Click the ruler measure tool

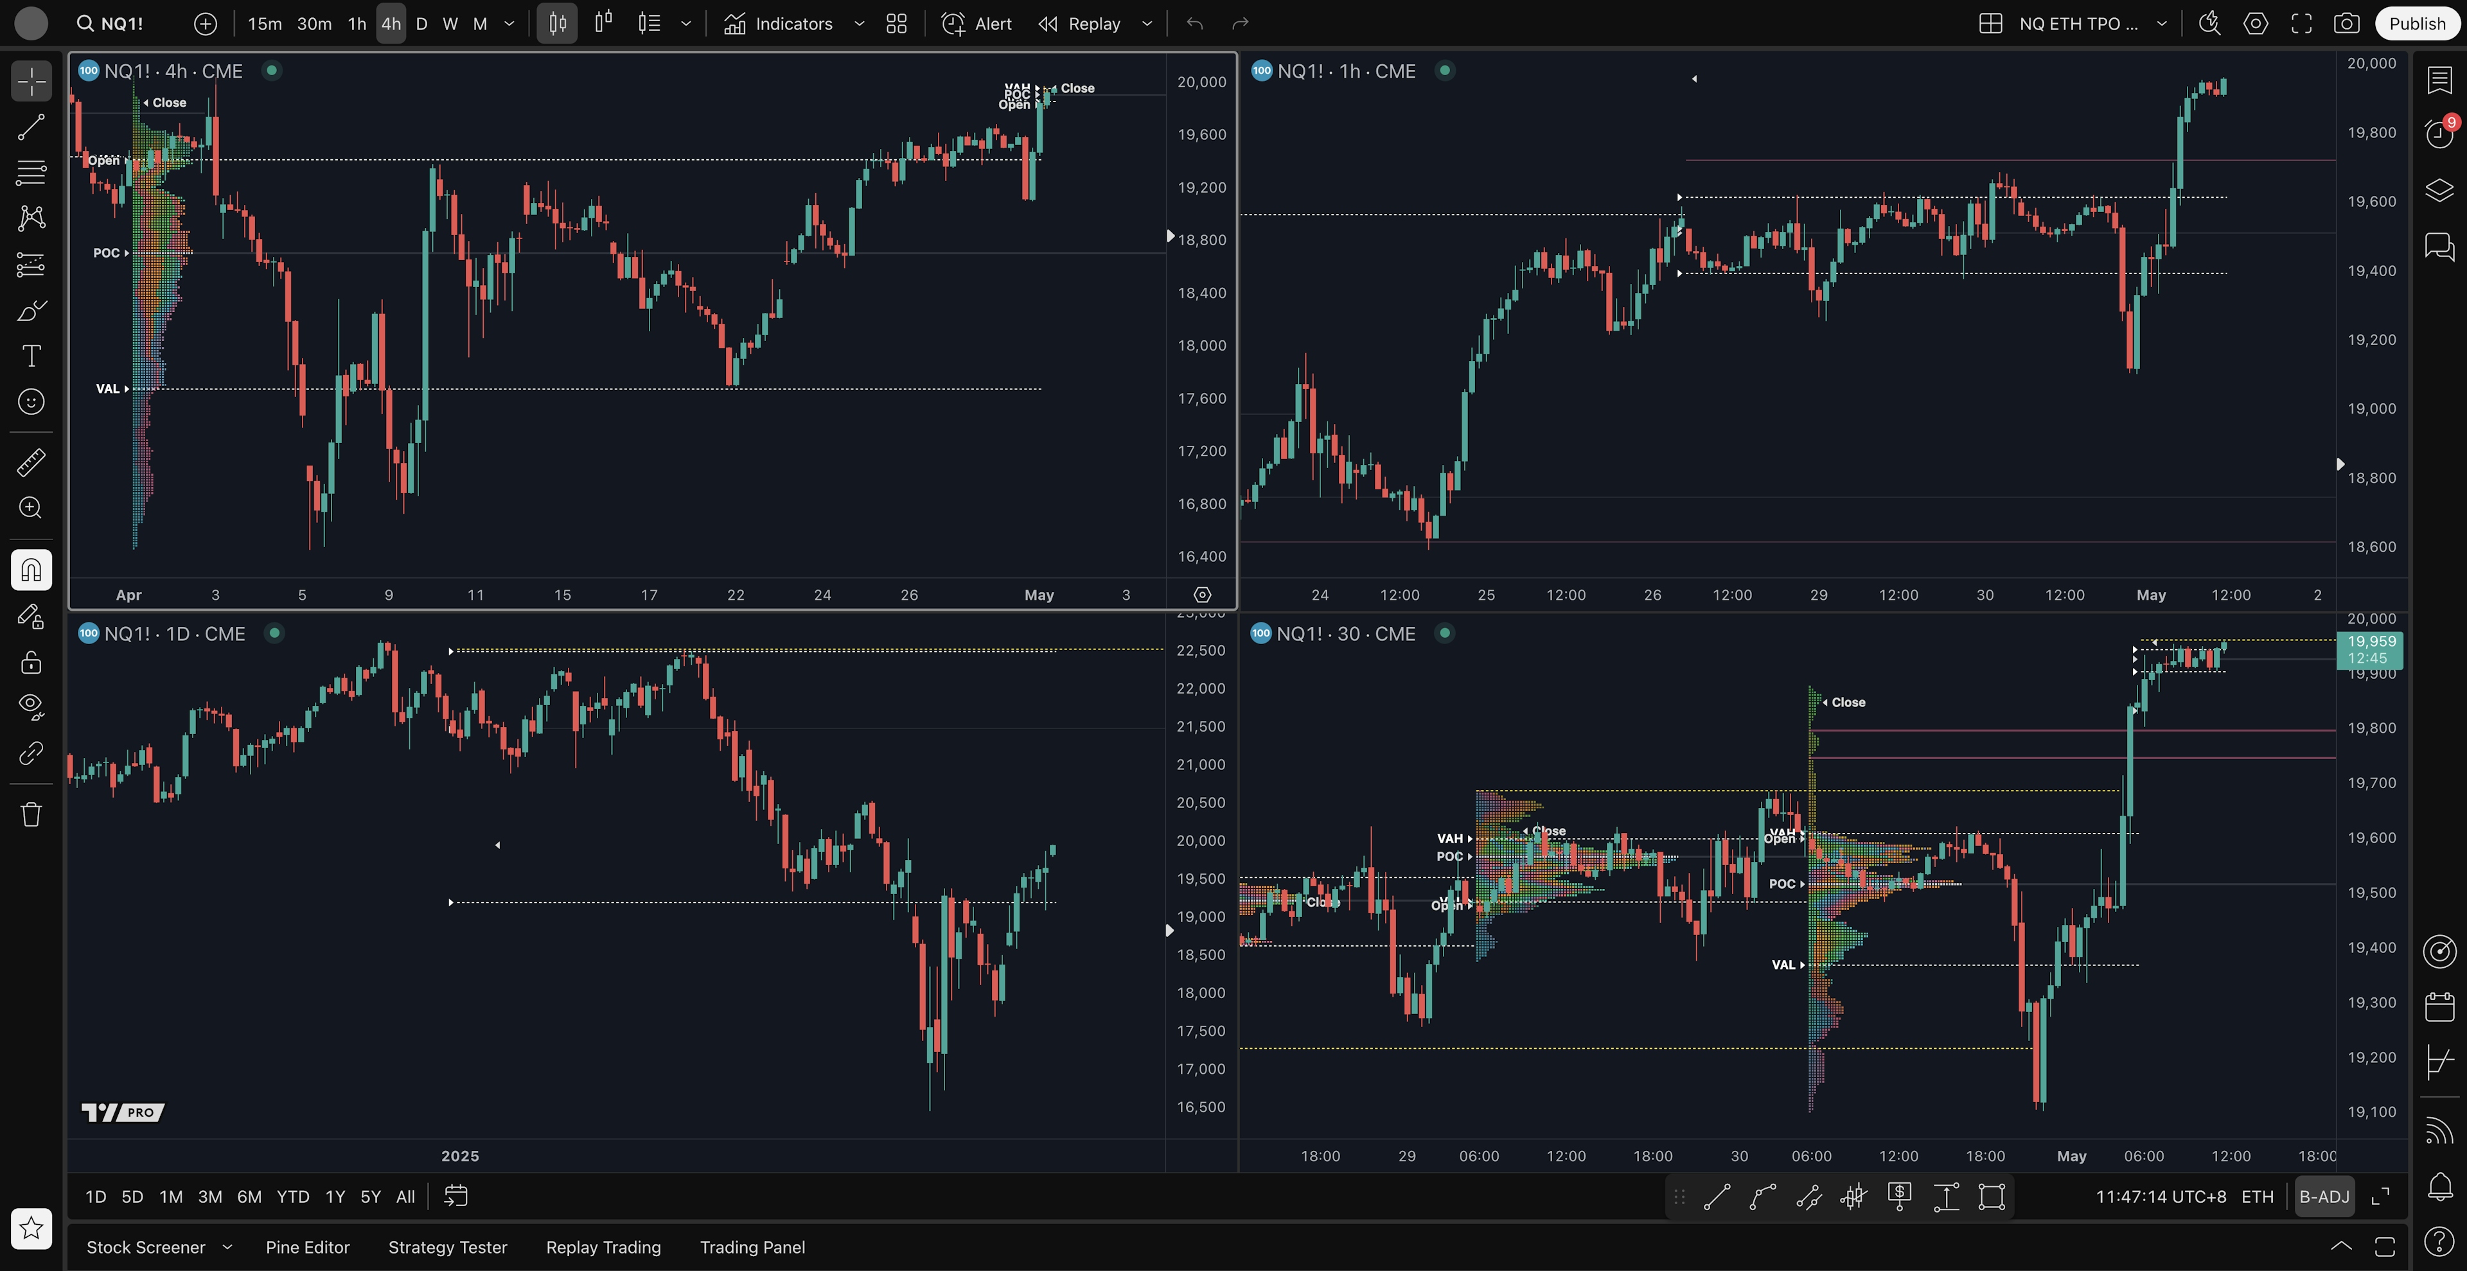(31, 462)
